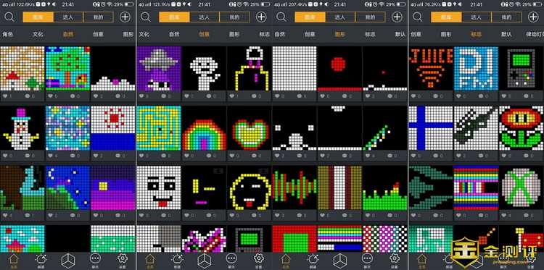Switch to 我的 tab on the 自然 gallery screen
Viewport: 544px width, 270px height.
tap(98, 17)
